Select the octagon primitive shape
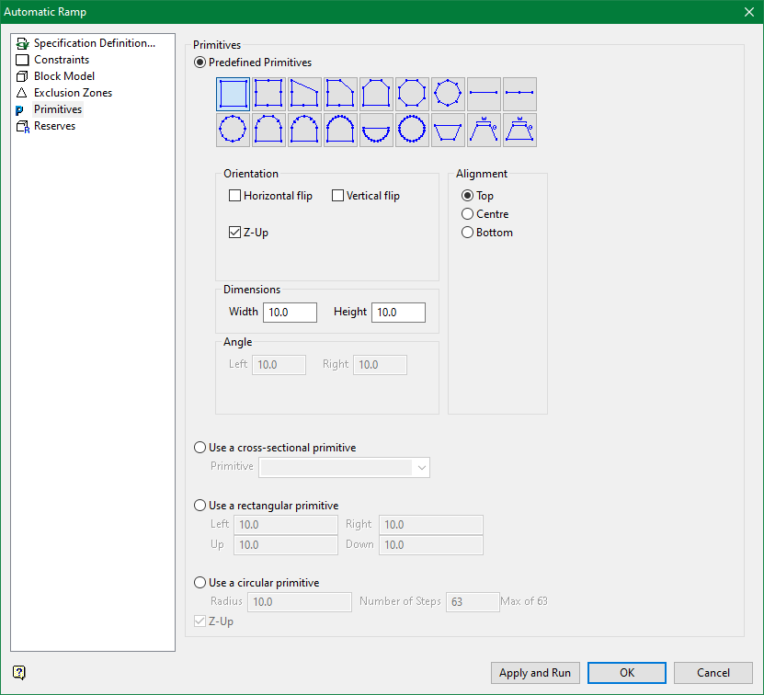This screenshot has height=695, width=764. coord(413,95)
